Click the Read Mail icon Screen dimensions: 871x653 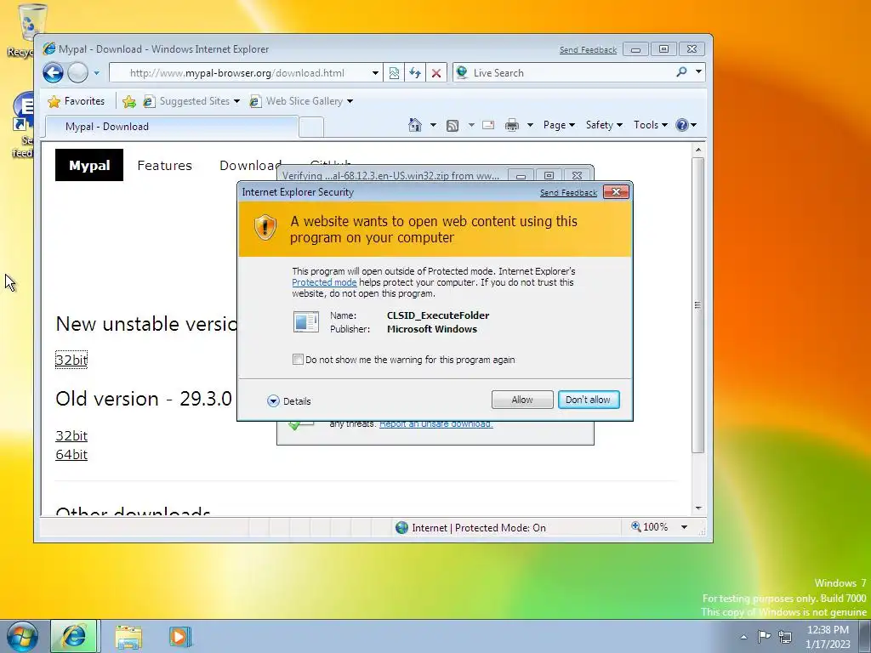pyautogui.click(x=488, y=125)
